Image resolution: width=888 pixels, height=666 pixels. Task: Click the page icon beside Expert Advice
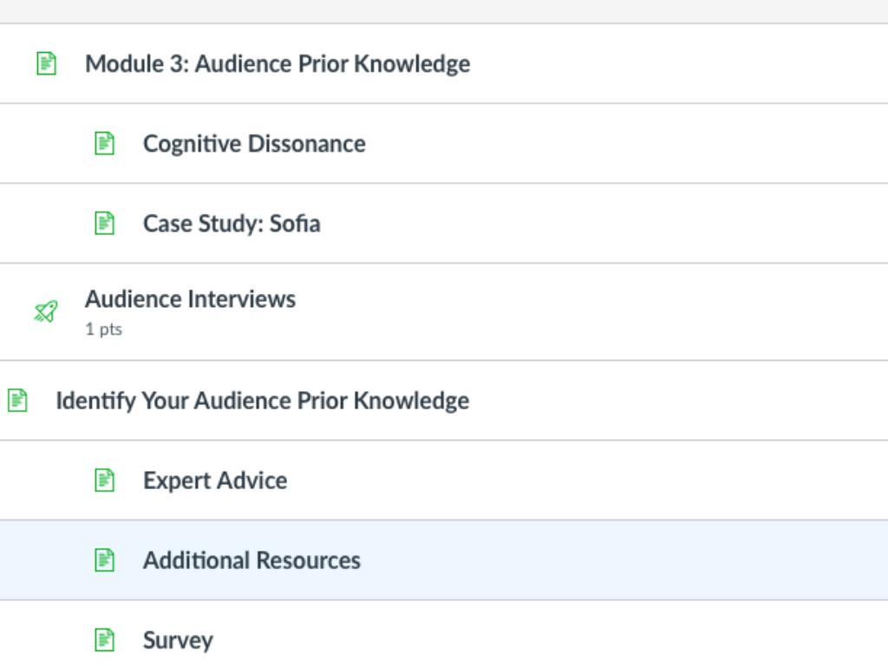click(x=104, y=480)
